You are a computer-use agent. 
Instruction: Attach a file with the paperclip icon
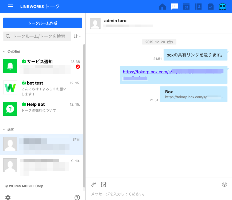pyautogui.click(x=94, y=184)
